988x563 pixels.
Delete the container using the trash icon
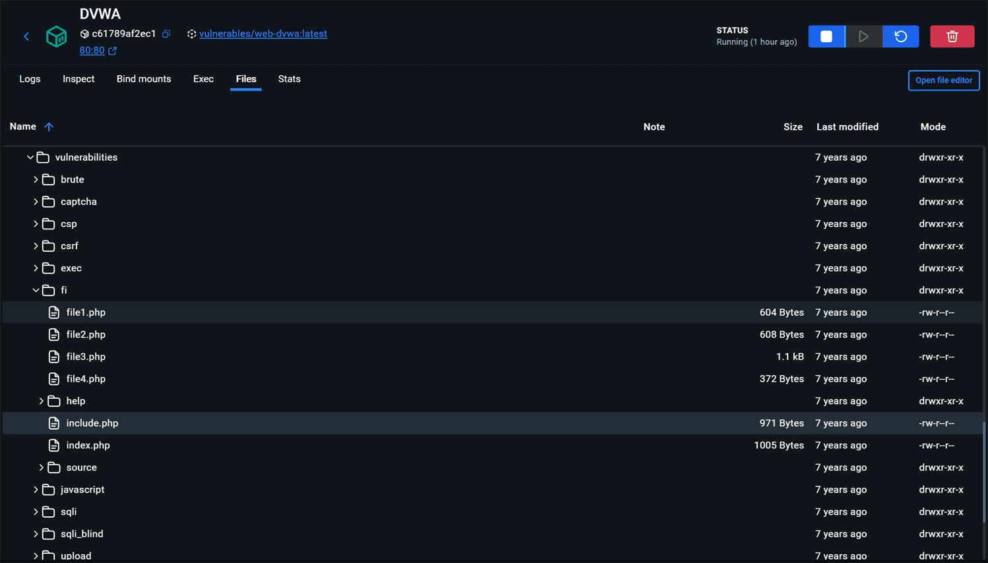[x=952, y=36]
